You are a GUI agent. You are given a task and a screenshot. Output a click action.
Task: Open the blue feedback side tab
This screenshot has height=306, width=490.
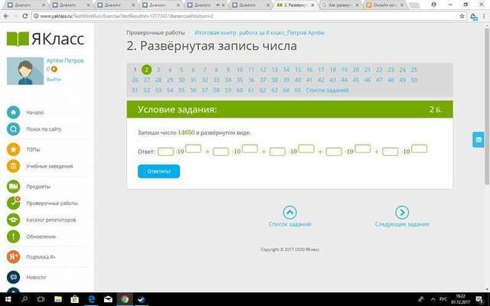click(478, 139)
